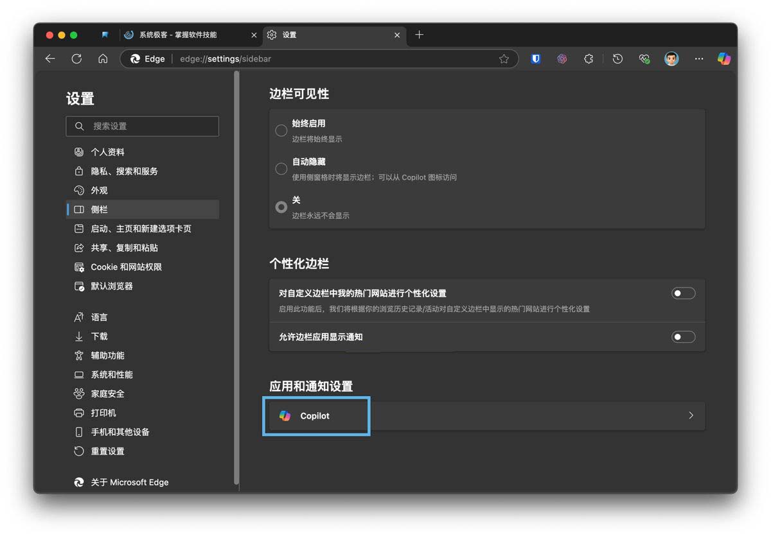Open browser essentials heart icon

pyautogui.click(x=644, y=58)
